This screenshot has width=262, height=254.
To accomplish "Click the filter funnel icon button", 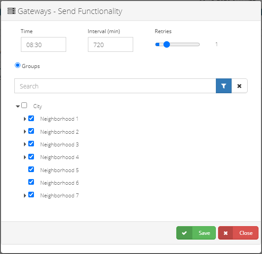I will 224,86.
